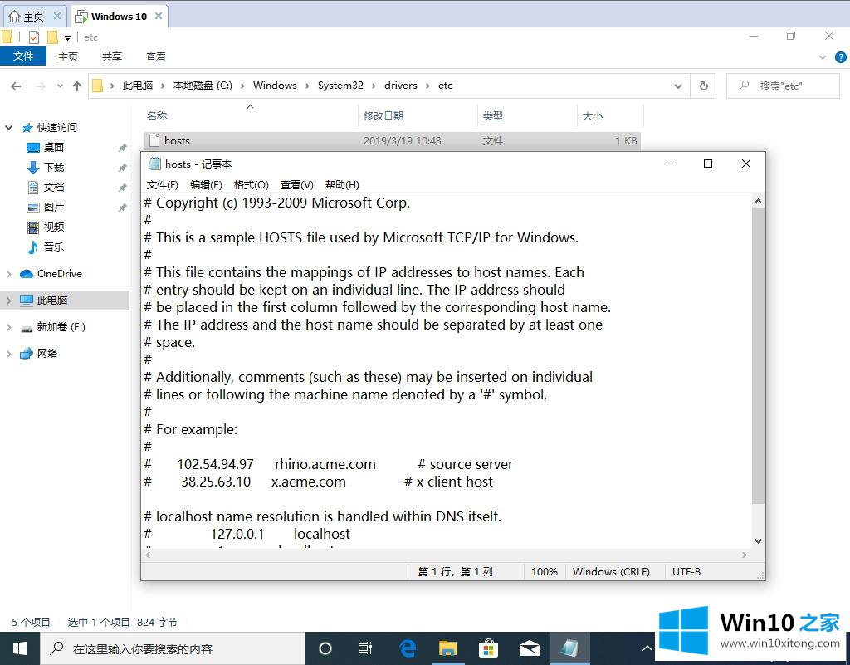Click the Up one level arrow

77,86
